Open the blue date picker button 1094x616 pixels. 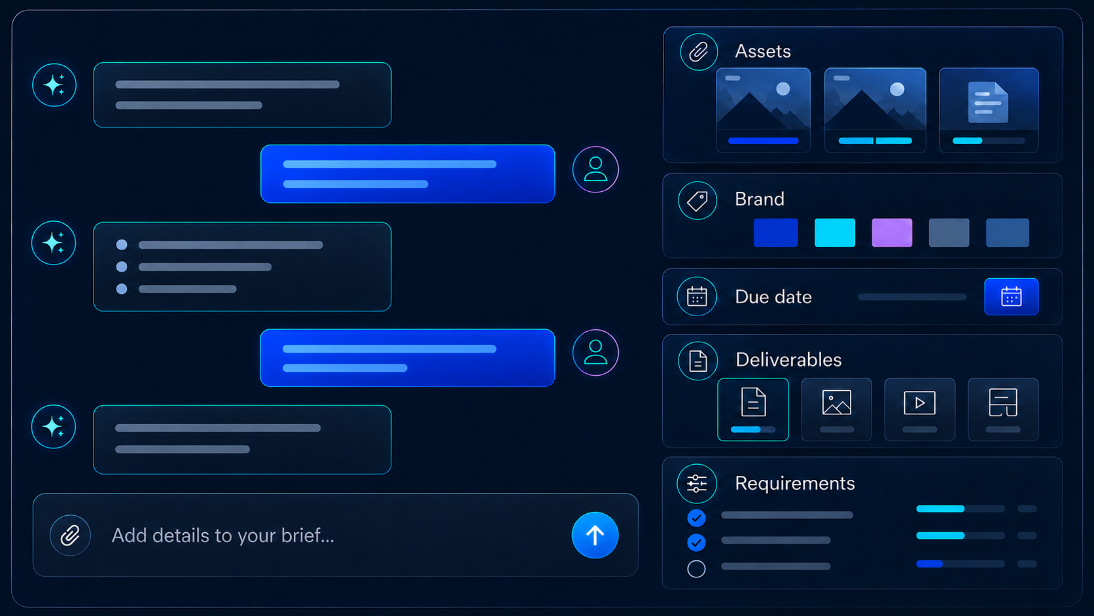pyautogui.click(x=1011, y=297)
